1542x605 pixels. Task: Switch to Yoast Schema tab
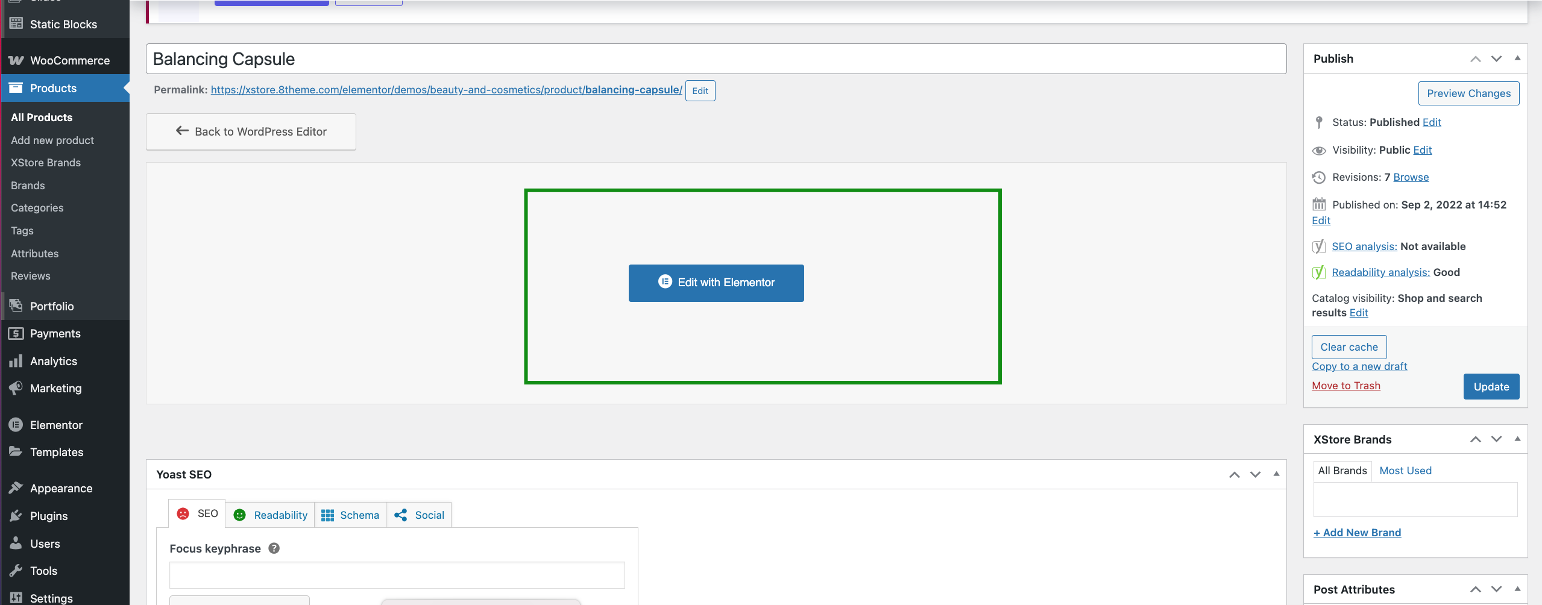pos(350,515)
